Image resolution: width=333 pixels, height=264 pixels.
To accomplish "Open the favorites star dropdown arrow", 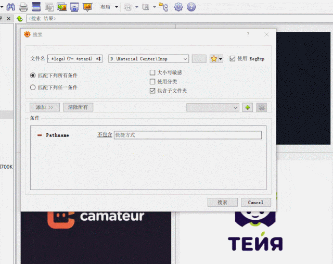I will pos(221,59).
